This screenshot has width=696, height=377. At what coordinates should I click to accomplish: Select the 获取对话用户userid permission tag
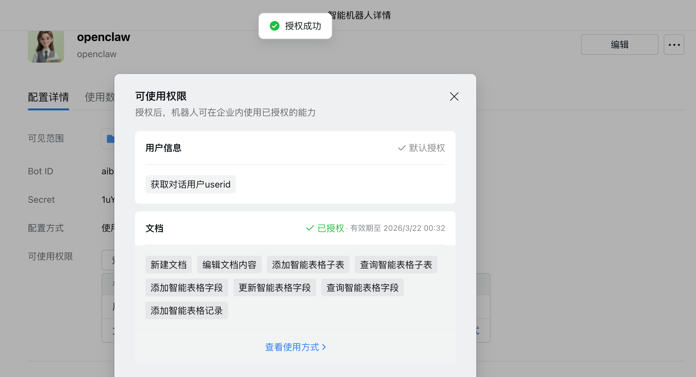pyautogui.click(x=190, y=184)
